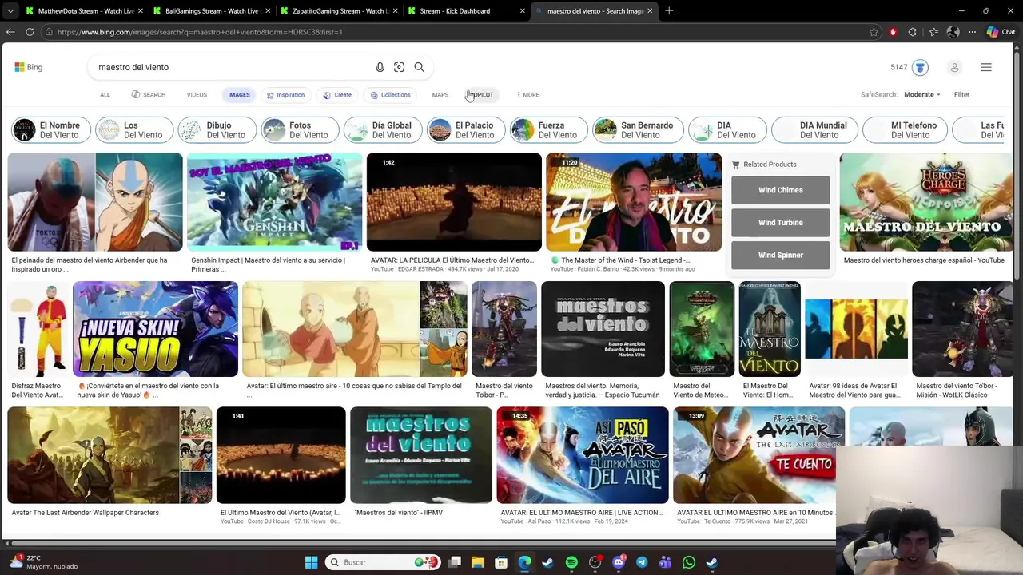Open File Explorer from the taskbar
This screenshot has width=1023, height=575.
pyautogui.click(x=477, y=562)
